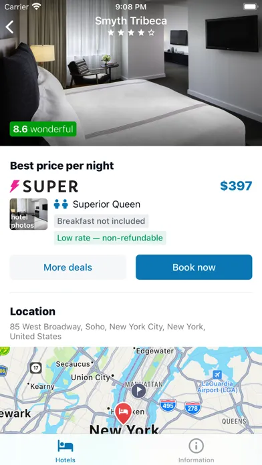The width and height of the screenshot is (262, 465).
Task: Click the two-guest occupancy icon
Action: point(61,204)
